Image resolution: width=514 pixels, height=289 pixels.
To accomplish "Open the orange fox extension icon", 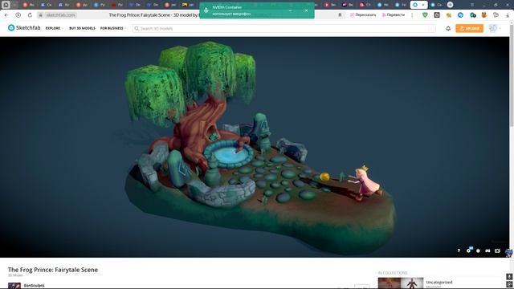I will pyautogui.click(x=484, y=15).
